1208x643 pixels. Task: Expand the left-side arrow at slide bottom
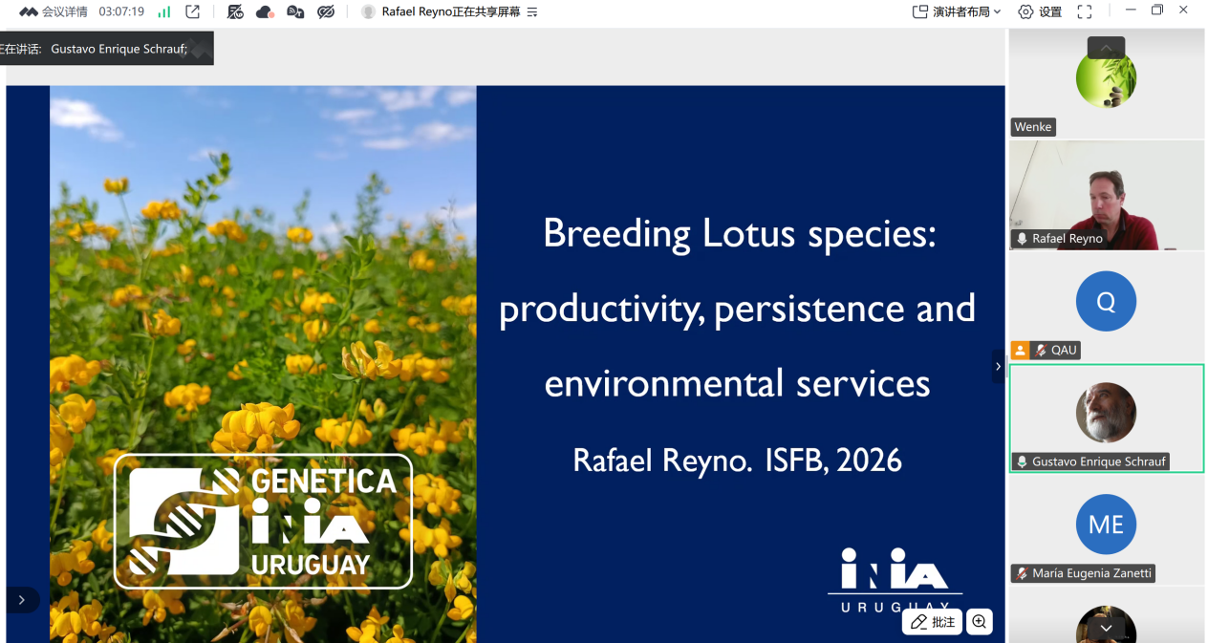[x=21, y=600]
